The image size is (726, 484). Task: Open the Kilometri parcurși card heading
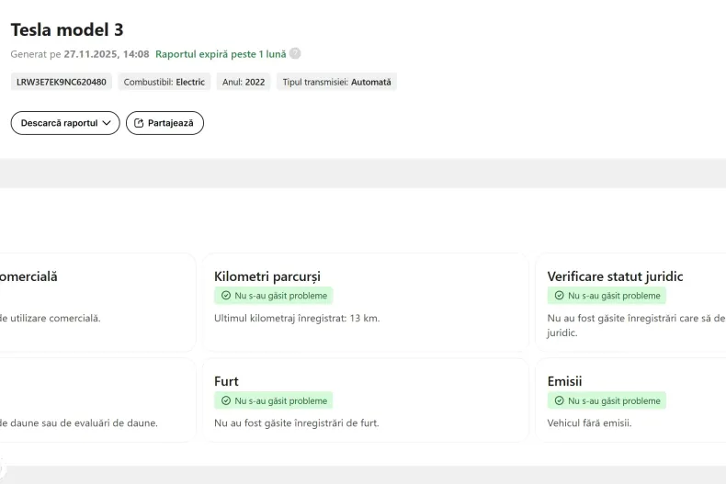[267, 276]
